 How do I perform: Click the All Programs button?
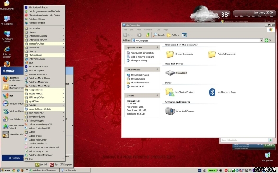point(13,158)
